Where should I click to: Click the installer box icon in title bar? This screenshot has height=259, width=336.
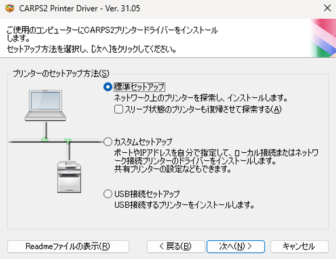10,9
